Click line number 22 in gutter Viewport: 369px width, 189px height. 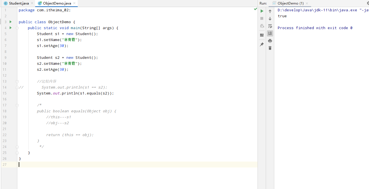(x=5, y=135)
